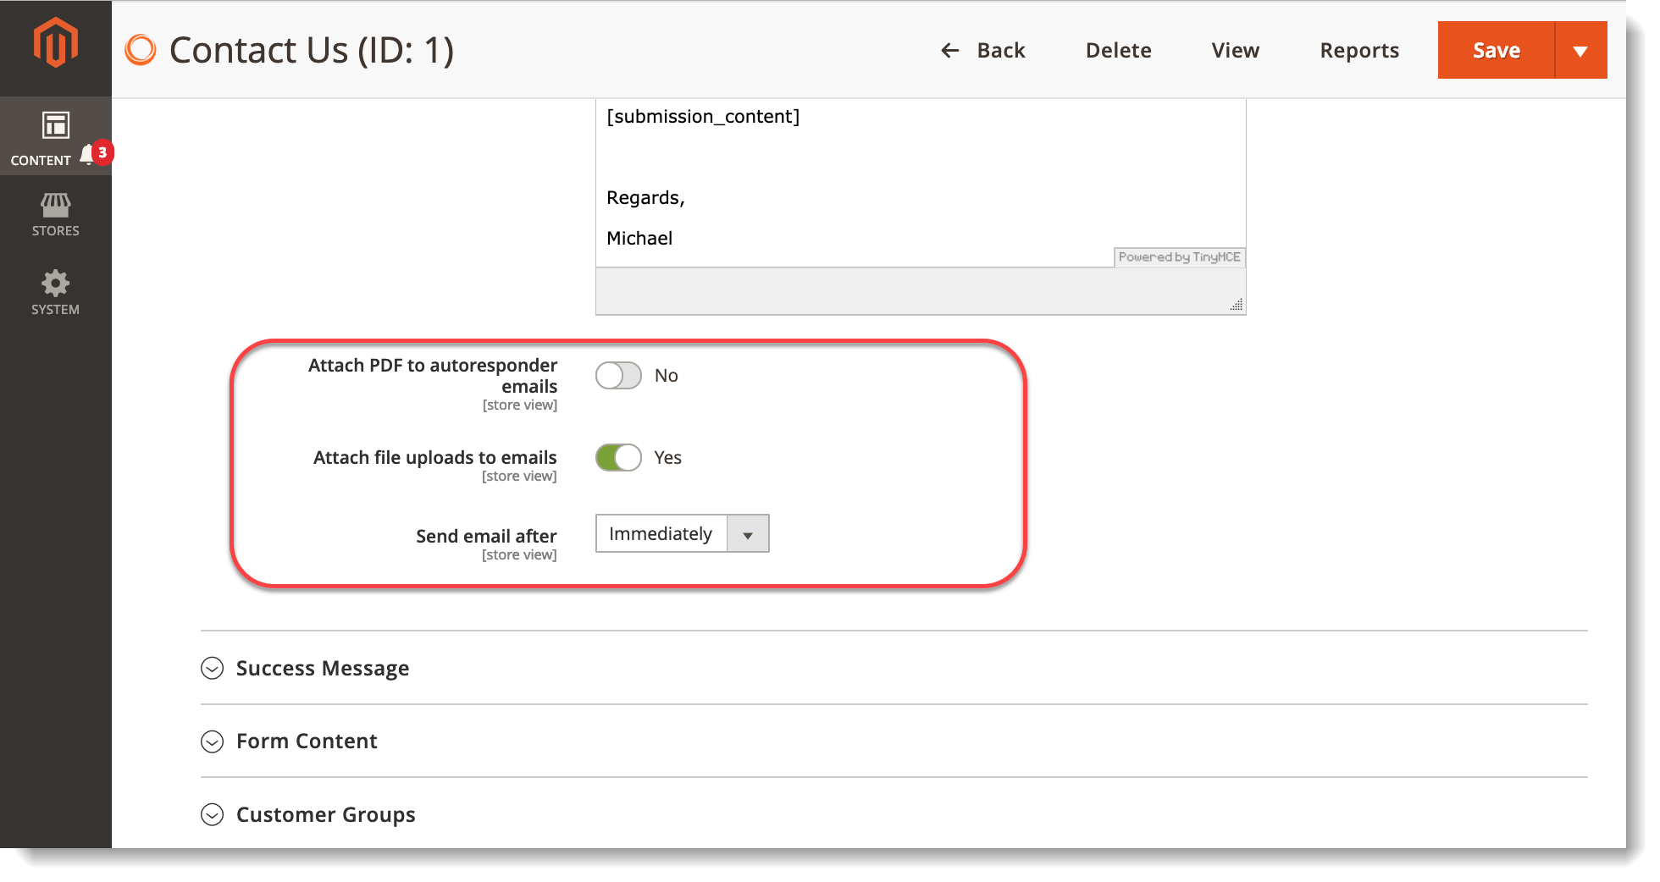Click the orange circle icon beside Contact Us
The image size is (1660, 882).
141,49
